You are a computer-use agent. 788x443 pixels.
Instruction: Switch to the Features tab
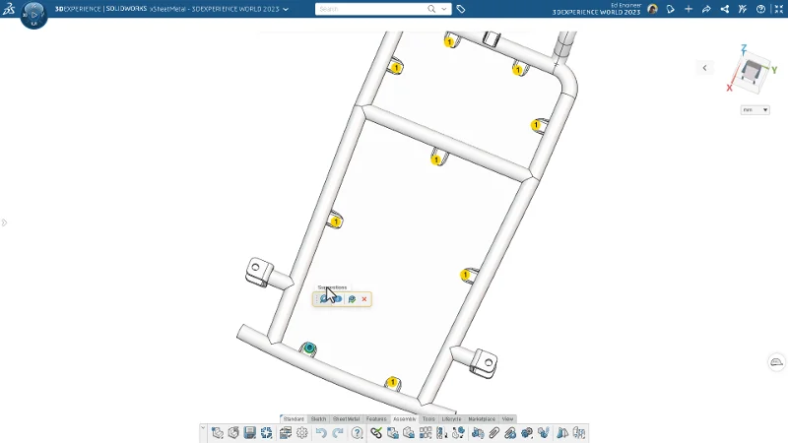click(x=376, y=419)
